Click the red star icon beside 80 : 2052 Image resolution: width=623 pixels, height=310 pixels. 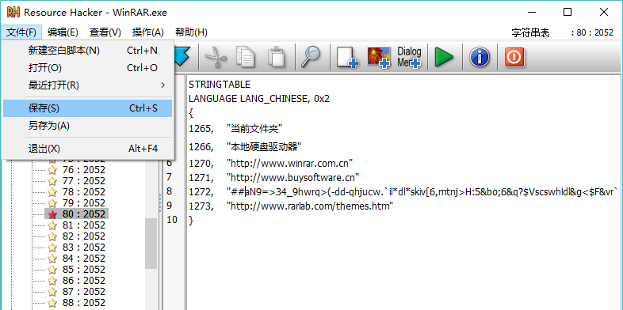pyautogui.click(x=52, y=214)
